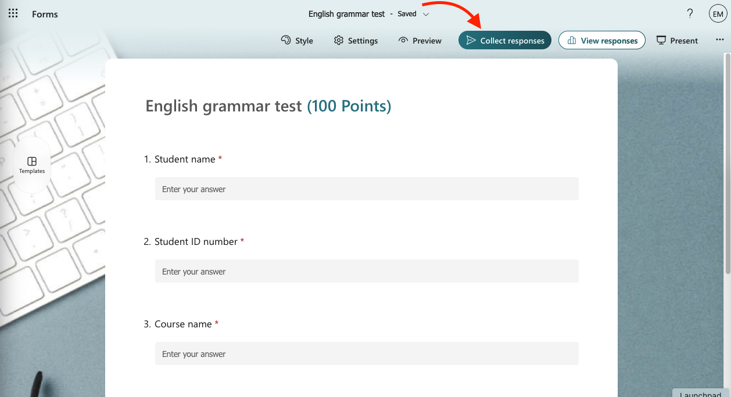Click the Forms app name

(x=45, y=14)
